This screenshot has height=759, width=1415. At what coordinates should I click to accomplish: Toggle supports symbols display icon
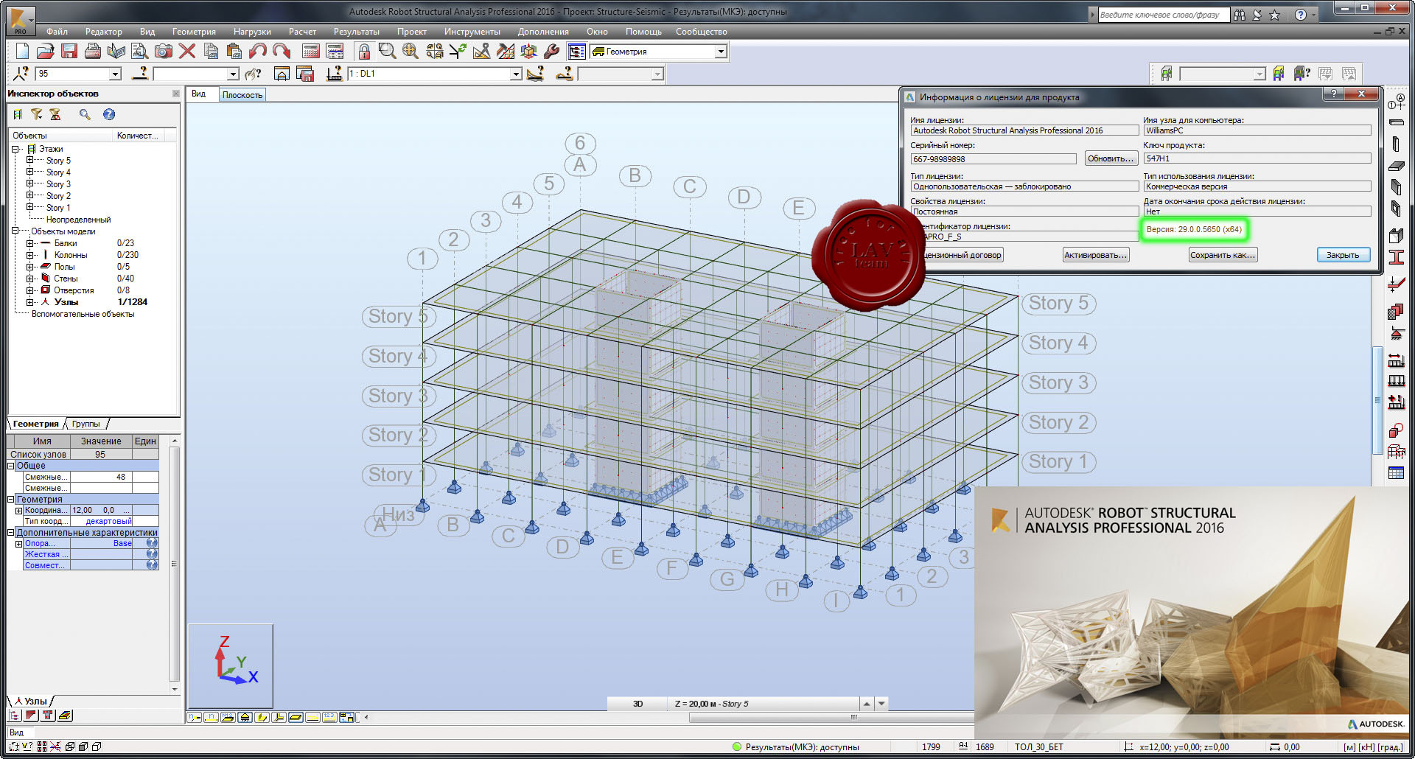[x=245, y=717]
